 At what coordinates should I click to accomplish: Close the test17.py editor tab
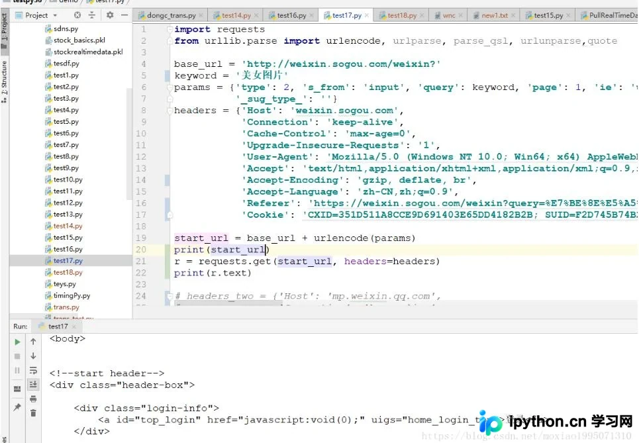[367, 15]
